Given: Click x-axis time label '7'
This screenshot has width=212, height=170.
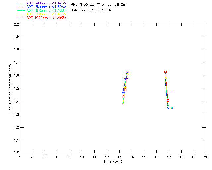Looking at the screenshot, I should (45, 157).
